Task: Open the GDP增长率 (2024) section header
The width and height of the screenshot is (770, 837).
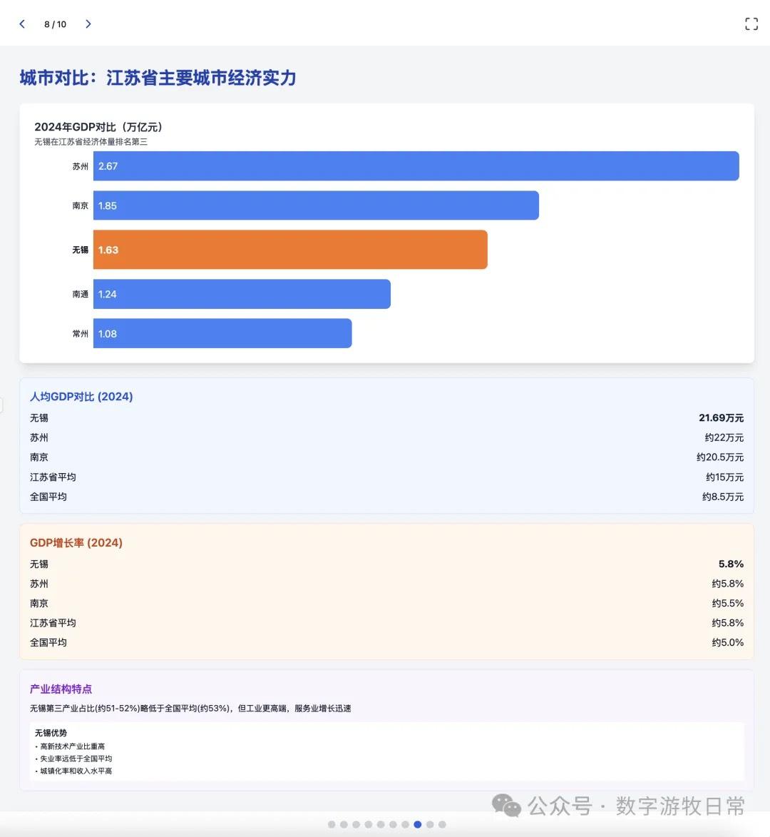Action: [76, 542]
